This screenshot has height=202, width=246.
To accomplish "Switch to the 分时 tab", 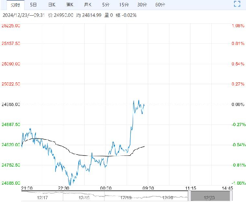I will (15, 5).
